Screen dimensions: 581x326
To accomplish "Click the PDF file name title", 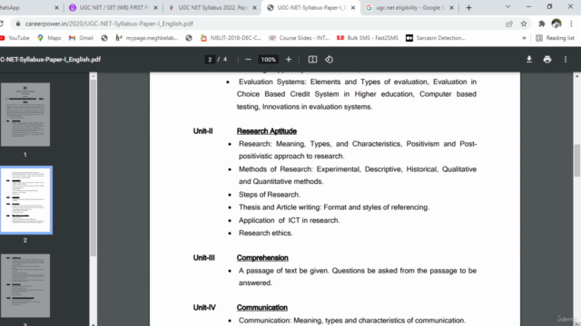I will pyautogui.click(x=51, y=60).
